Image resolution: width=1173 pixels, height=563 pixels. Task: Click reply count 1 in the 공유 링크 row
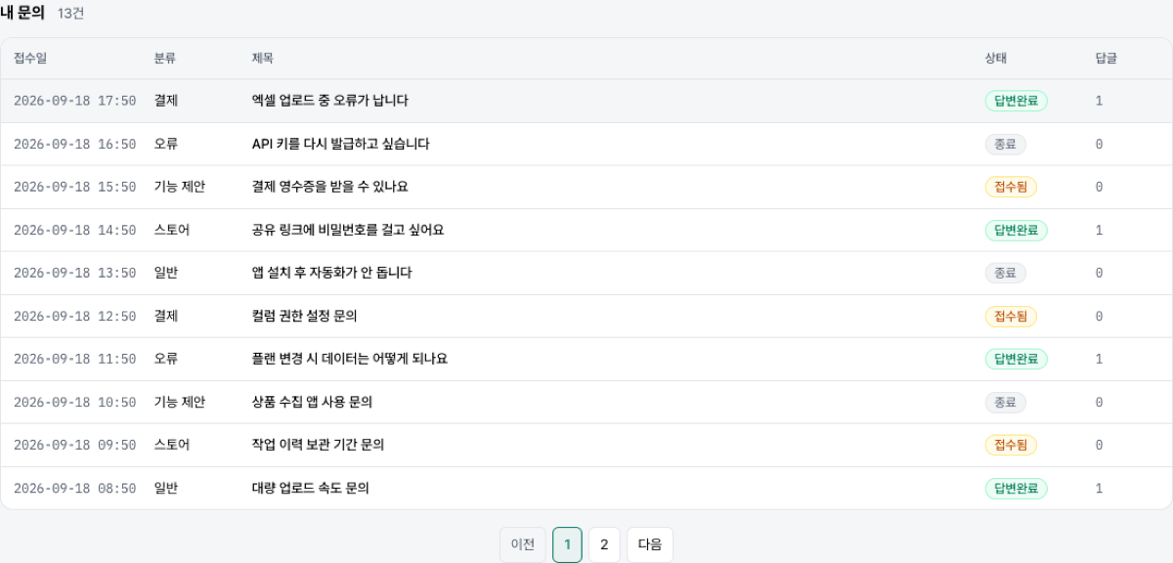[x=1100, y=230]
